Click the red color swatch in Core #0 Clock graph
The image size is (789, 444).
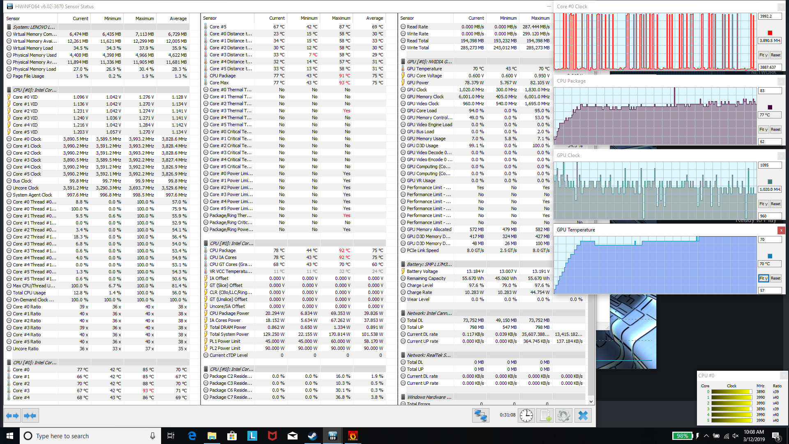tap(770, 33)
